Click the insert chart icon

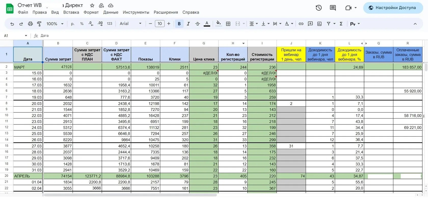319,24
